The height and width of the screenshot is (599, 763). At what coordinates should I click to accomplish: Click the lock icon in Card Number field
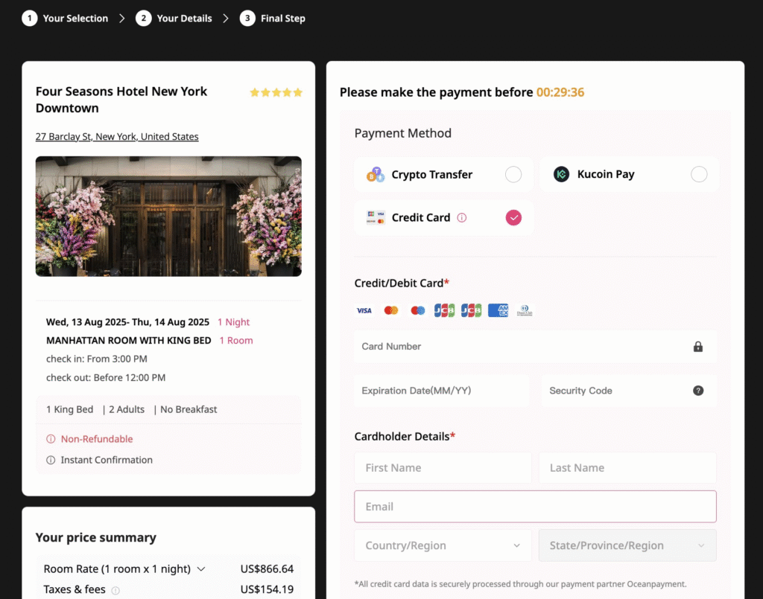(698, 346)
